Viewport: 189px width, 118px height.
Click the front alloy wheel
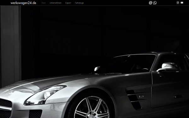92,108
